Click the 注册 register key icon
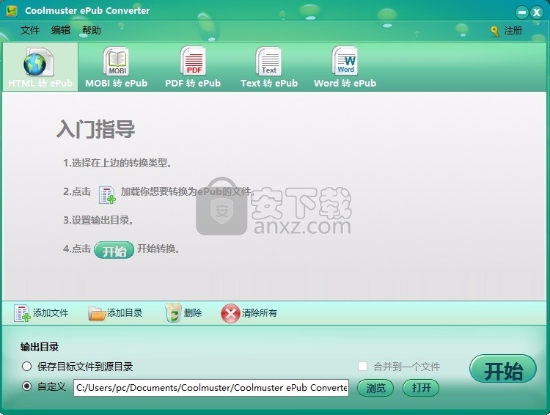Viewport: 550px width, 415px height. (494, 32)
